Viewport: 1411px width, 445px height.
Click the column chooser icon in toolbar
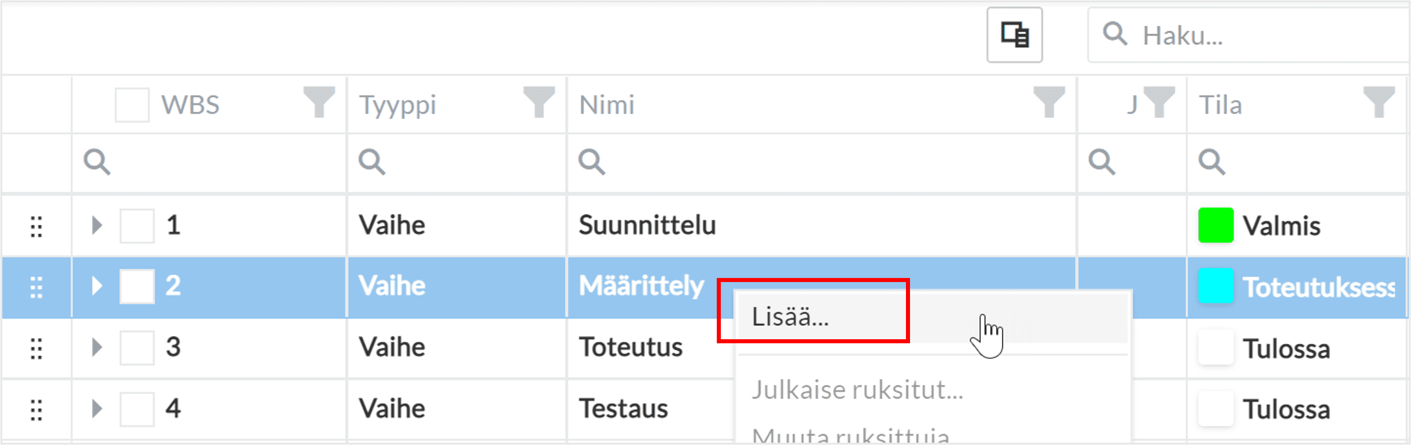[1014, 35]
